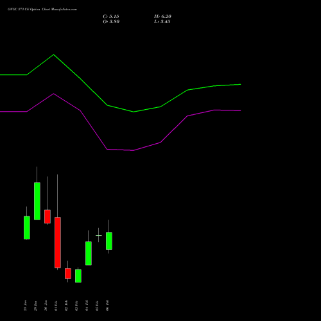Click the '05 Feb' date label

click(97, 306)
